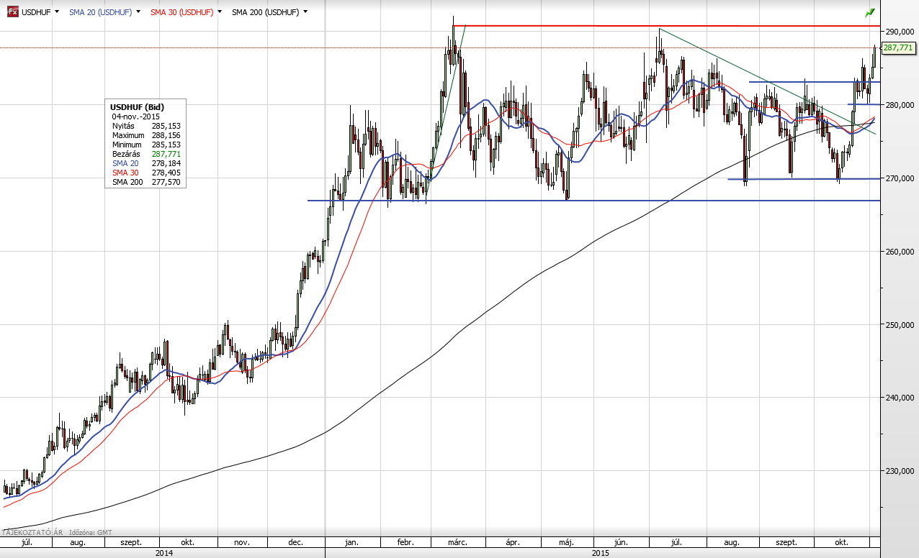Click the SMA 200 value 277,570
This screenshot has height=558, width=919.
click(166, 182)
